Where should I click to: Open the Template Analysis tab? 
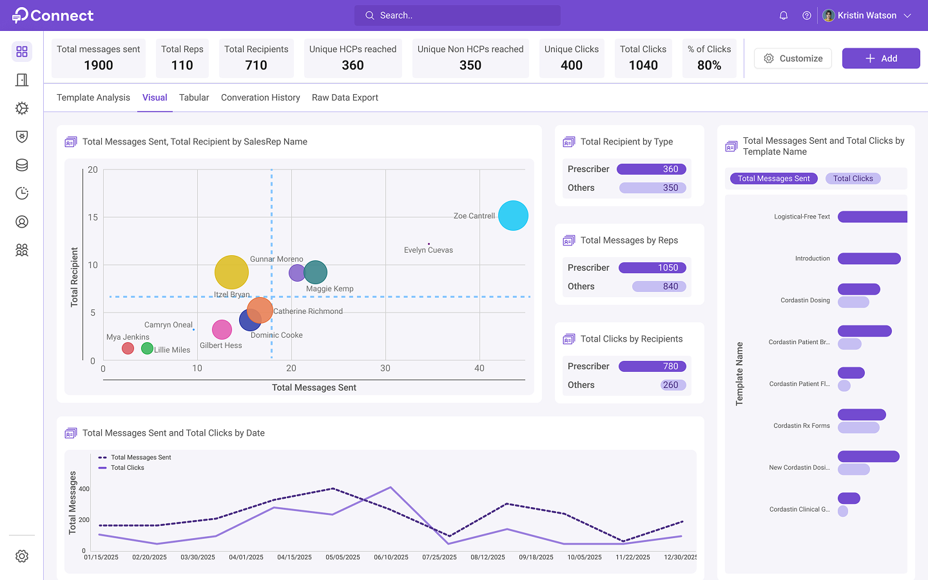pyautogui.click(x=93, y=97)
